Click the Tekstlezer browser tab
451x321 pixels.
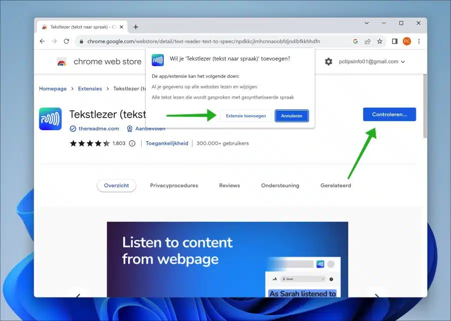(83, 27)
